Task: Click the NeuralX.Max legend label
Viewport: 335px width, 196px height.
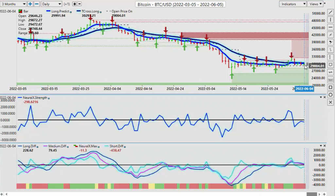Action: [88, 146]
